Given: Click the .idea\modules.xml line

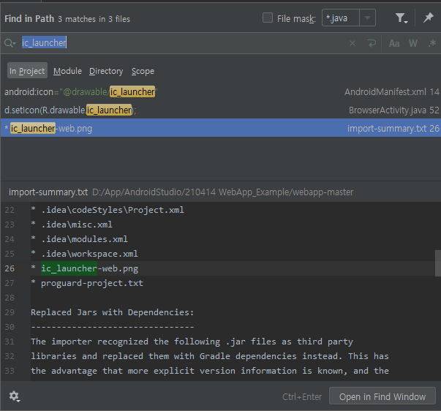Looking at the screenshot, I should pyautogui.click(x=79, y=239).
